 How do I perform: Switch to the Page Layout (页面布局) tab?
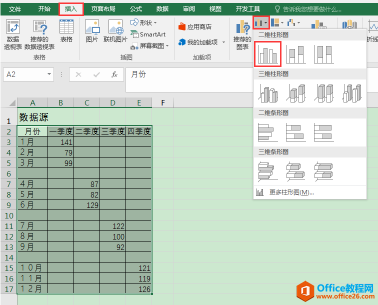(103, 9)
